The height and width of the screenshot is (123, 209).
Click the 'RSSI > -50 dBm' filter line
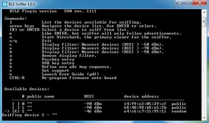(103, 45)
